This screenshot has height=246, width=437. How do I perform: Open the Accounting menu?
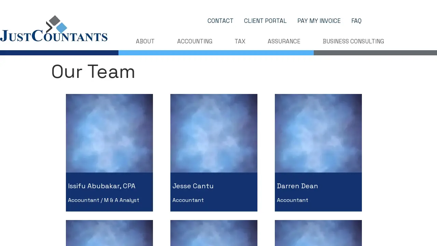click(195, 41)
